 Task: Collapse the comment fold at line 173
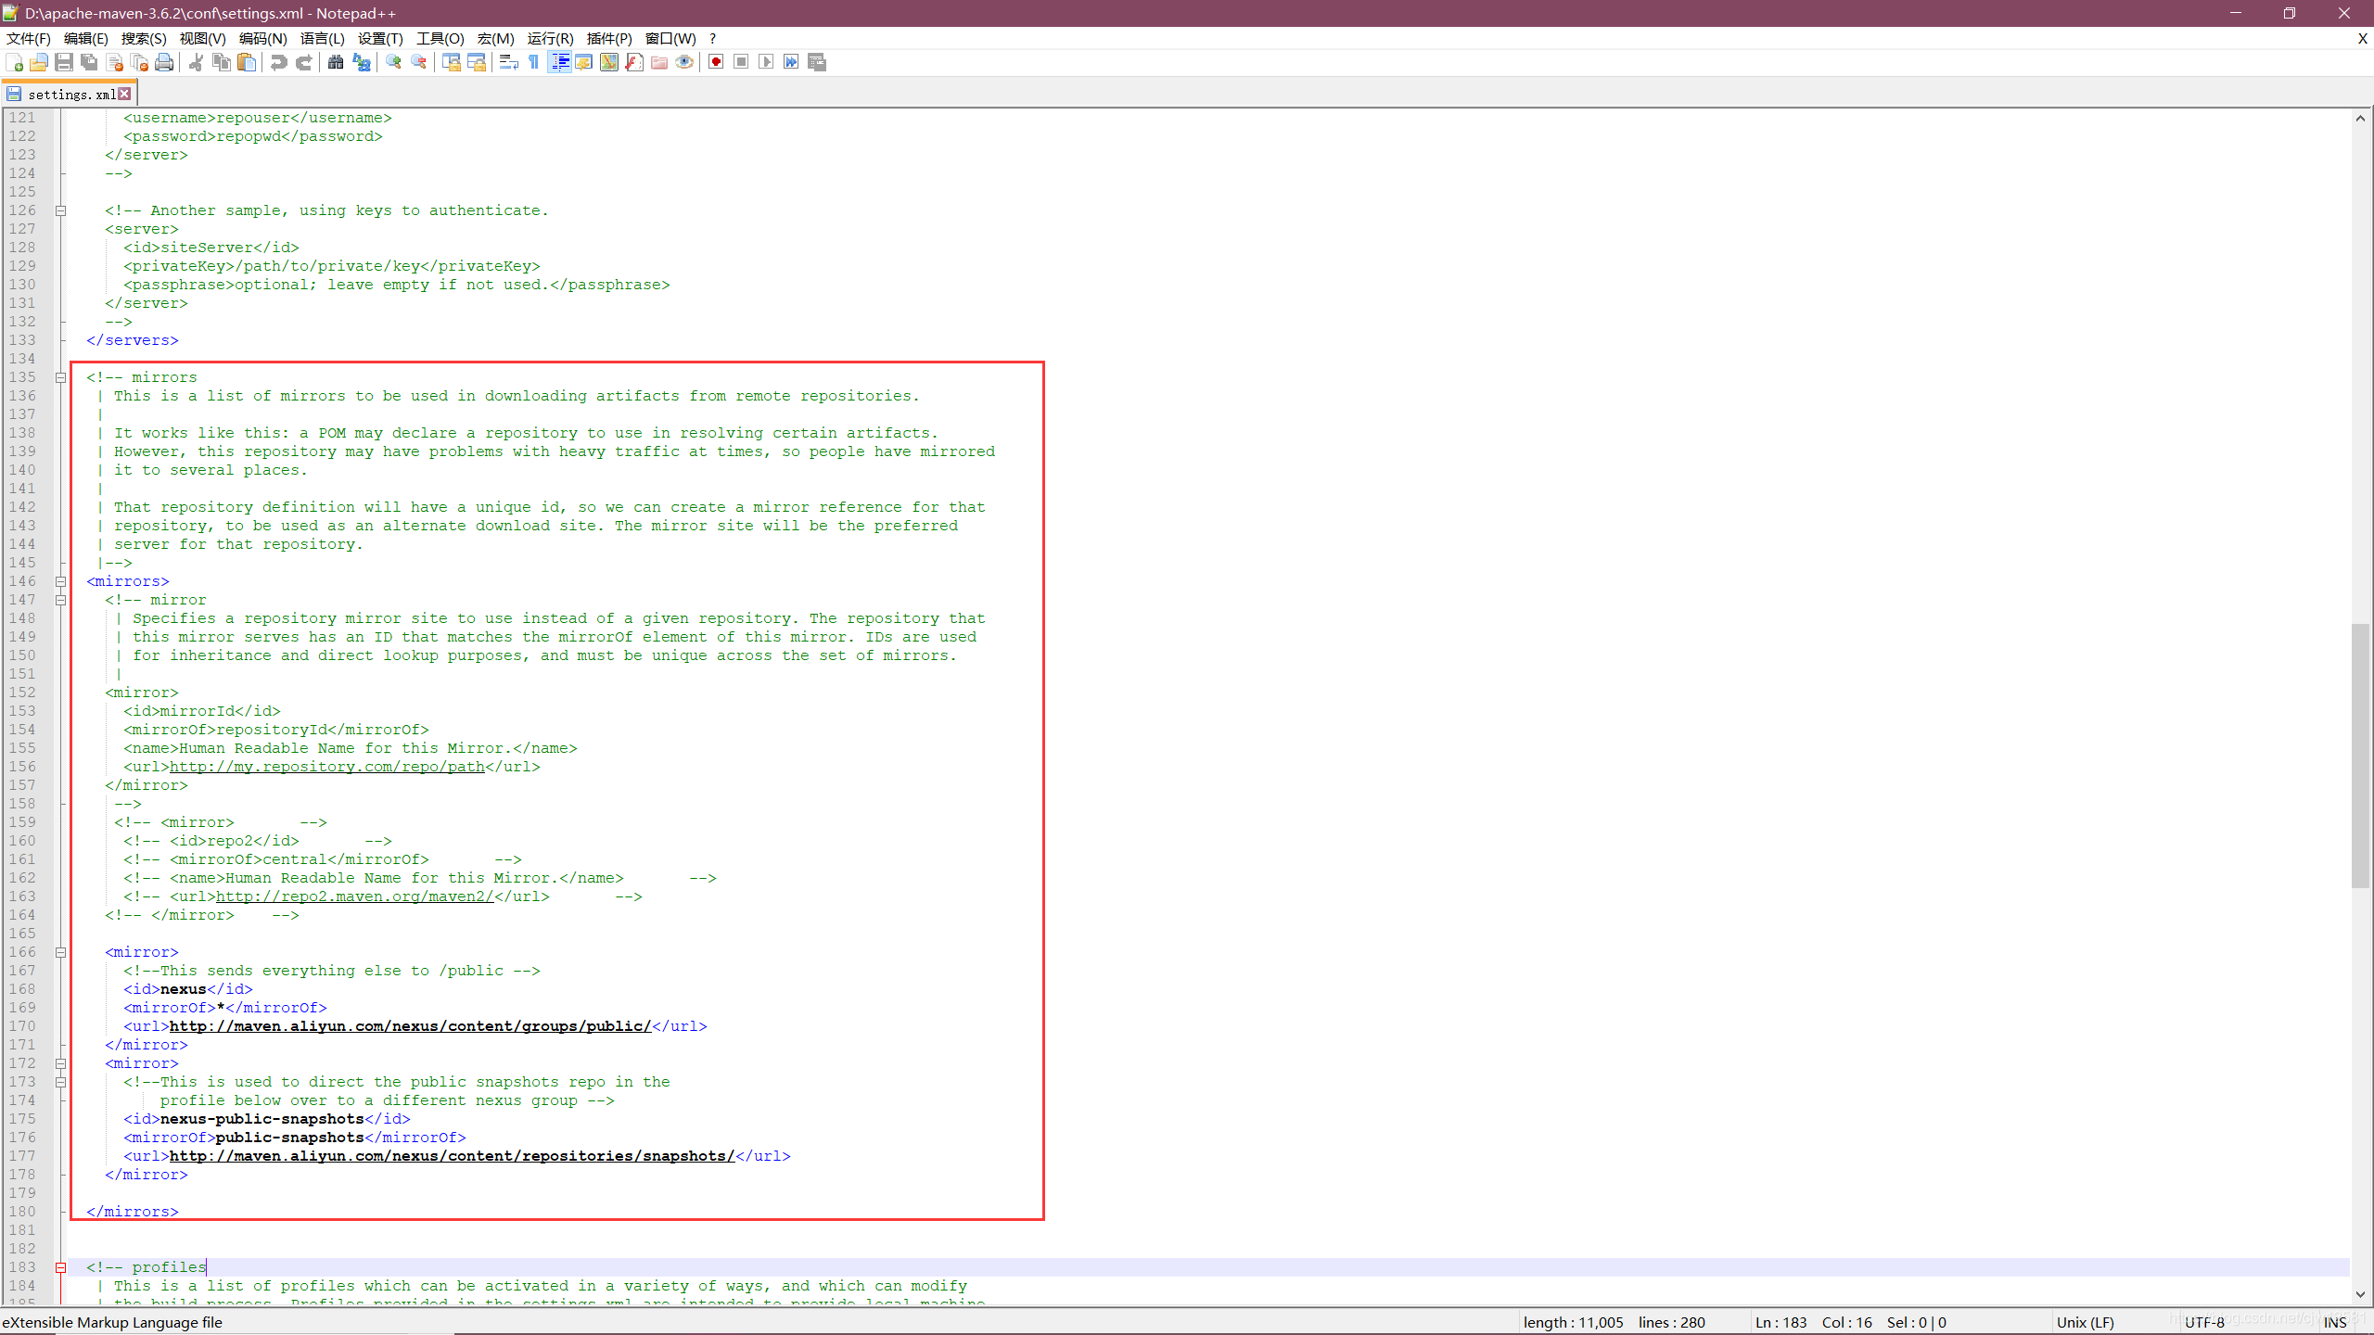(x=61, y=1082)
